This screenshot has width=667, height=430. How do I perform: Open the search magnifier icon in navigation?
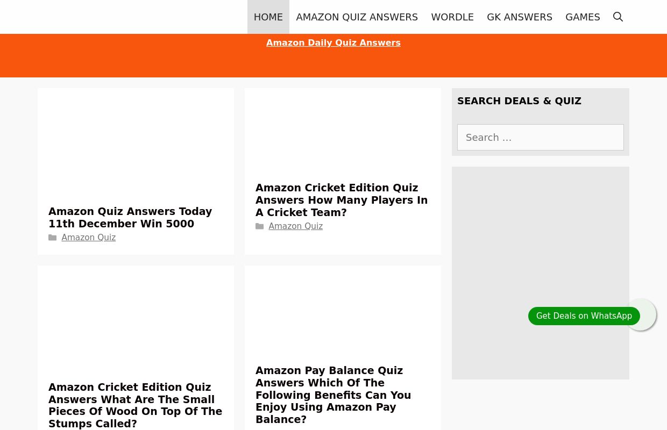[x=618, y=17]
